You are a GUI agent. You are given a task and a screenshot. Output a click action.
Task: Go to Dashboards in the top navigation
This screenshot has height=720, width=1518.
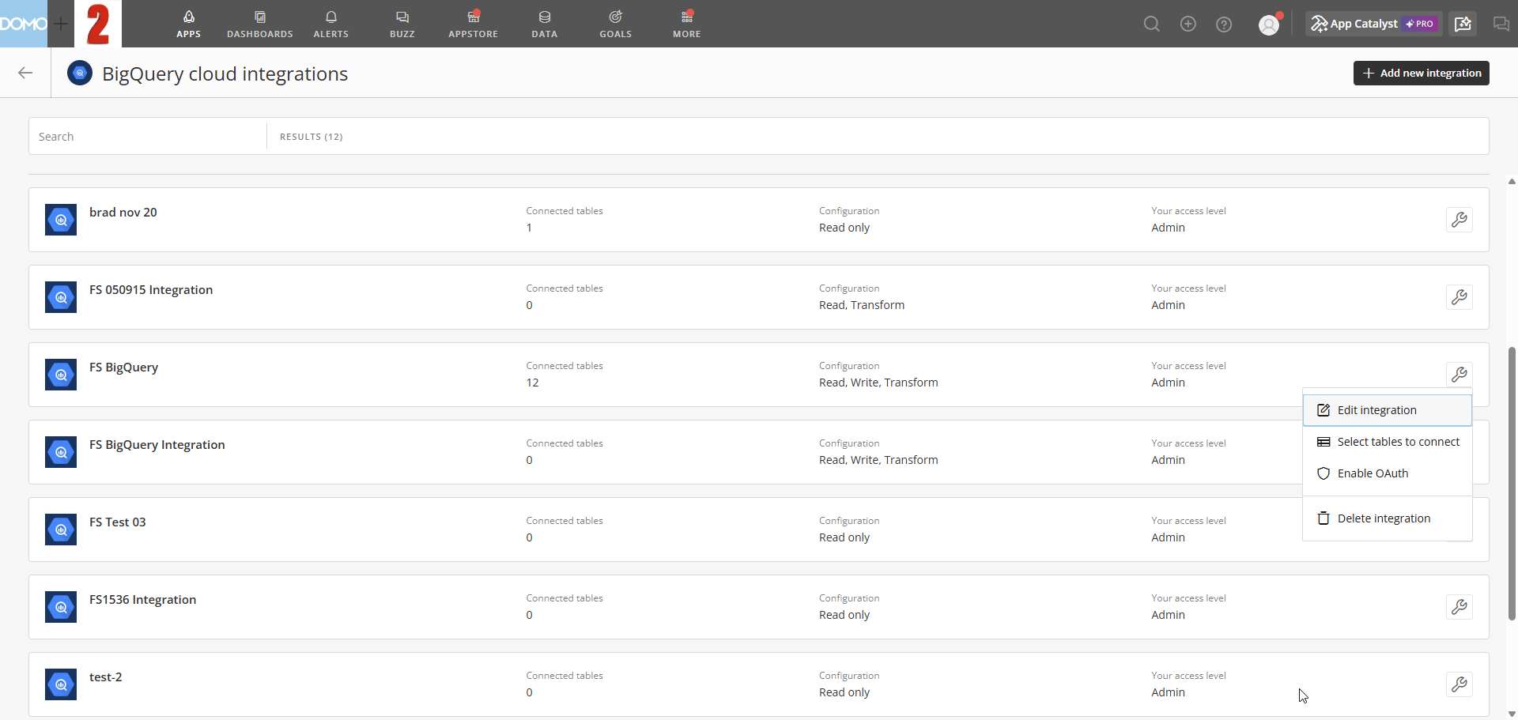coord(259,24)
